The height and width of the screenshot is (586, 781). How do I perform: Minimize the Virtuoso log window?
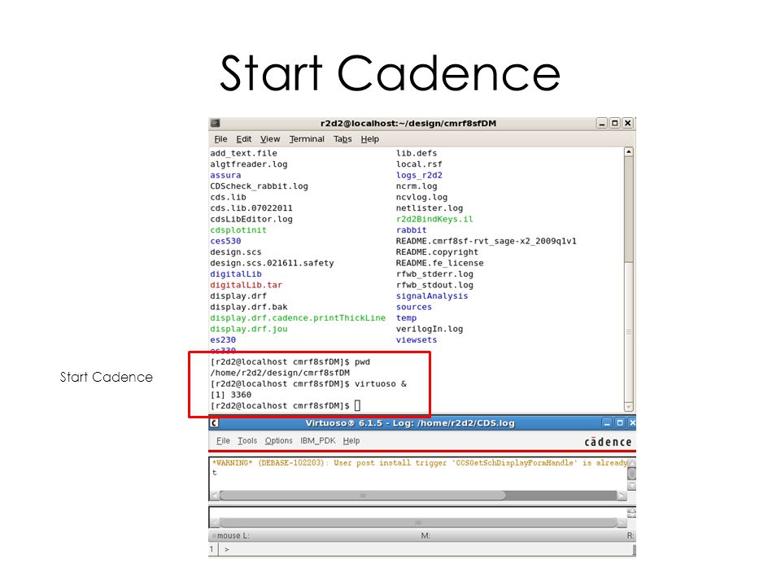(607, 423)
